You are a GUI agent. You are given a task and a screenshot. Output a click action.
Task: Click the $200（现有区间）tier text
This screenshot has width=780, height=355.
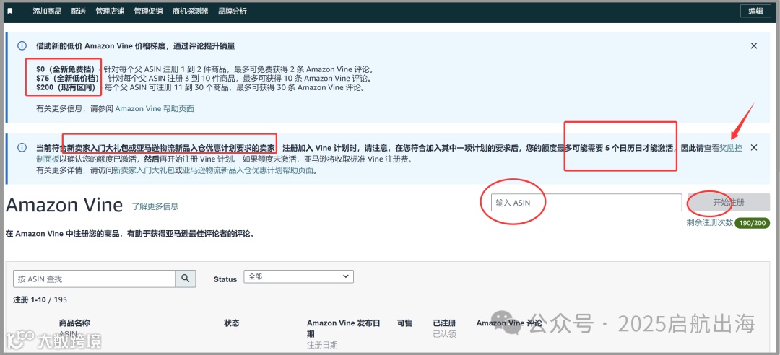[68, 88]
